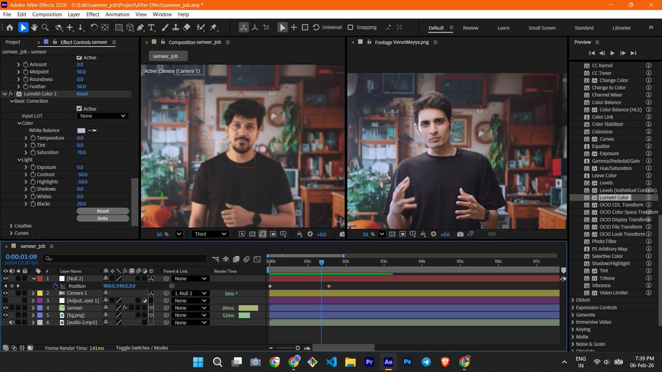The height and width of the screenshot is (372, 662).
Task: Go to the Home screen icon
Action: tap(9, 27)
